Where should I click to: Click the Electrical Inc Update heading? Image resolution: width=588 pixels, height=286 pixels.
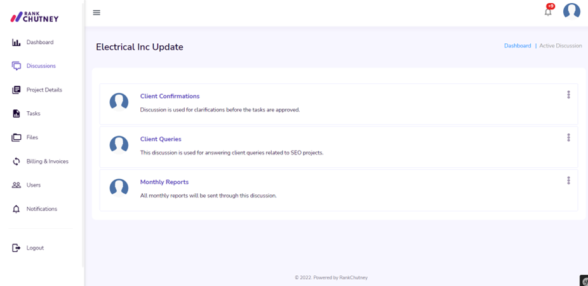[140, 47]
